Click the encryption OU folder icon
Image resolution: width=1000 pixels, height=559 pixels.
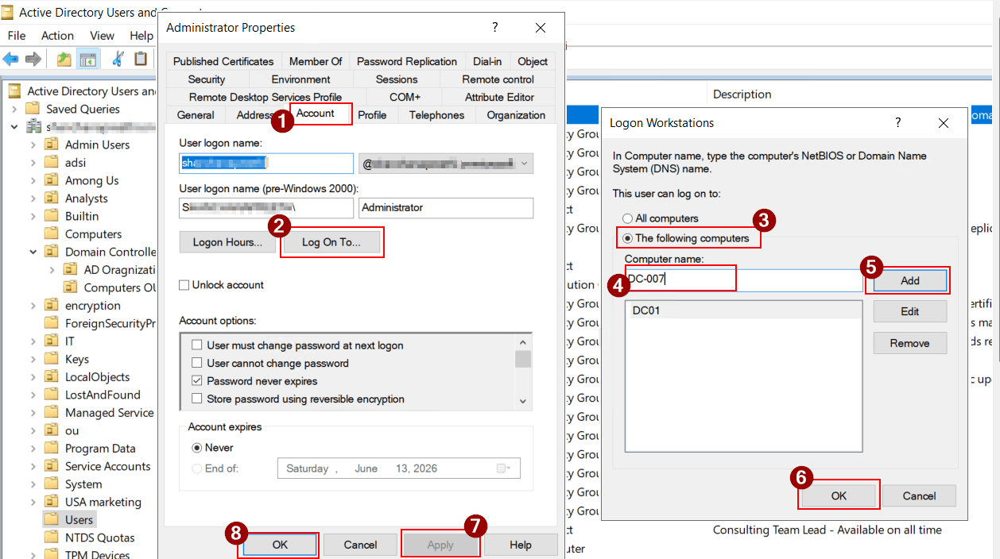pyautogui.click(x=52, y=306)
